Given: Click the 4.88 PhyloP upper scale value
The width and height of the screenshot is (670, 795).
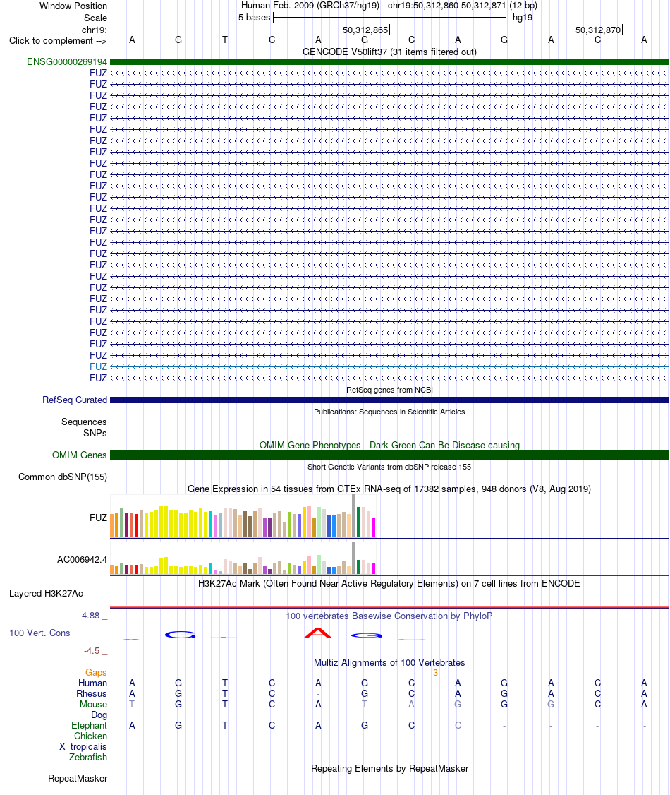Looking at the screenshot, I should click(x=91, y=616).
